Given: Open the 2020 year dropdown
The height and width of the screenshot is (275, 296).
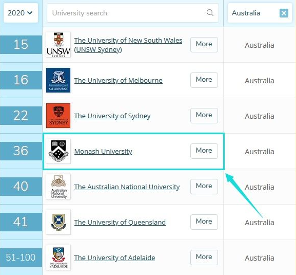Looking at the screenshot, I should pos(21,13).
